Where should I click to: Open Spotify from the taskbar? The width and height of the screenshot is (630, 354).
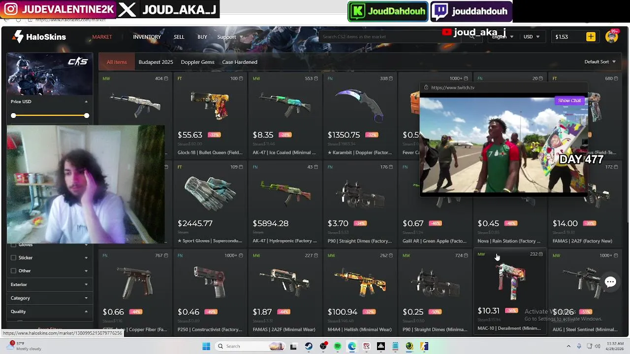pyautogui.click(x=337, y=346)
